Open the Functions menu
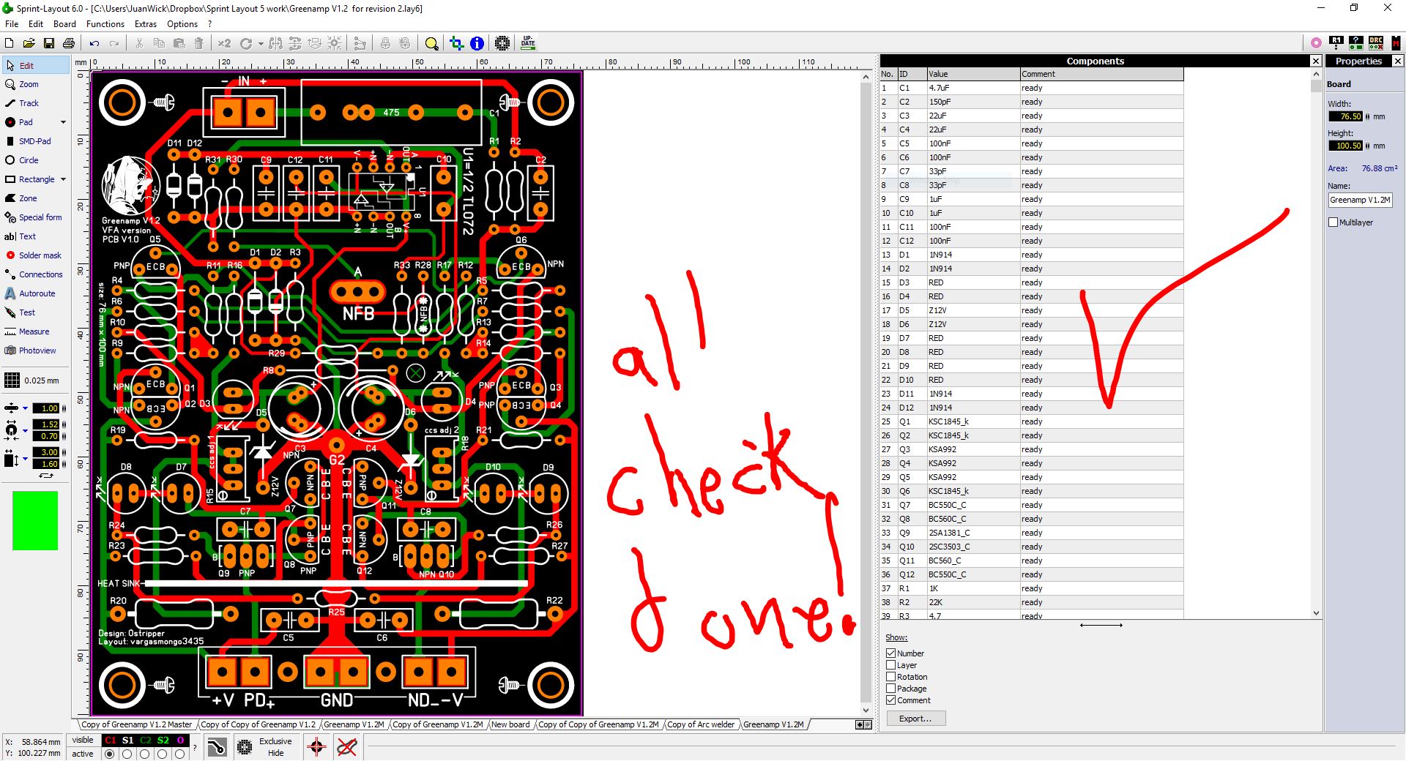Viewport: 1406px width, 761px height. pyautogui.click(x=105, y=24)
